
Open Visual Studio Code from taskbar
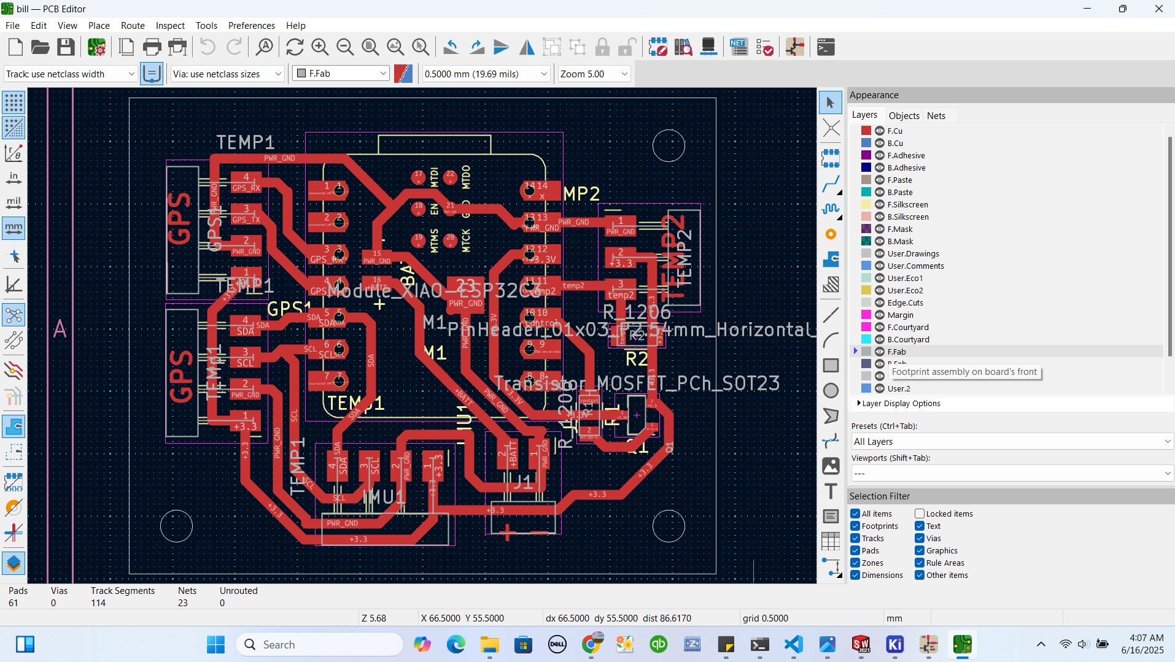point(794,644)
